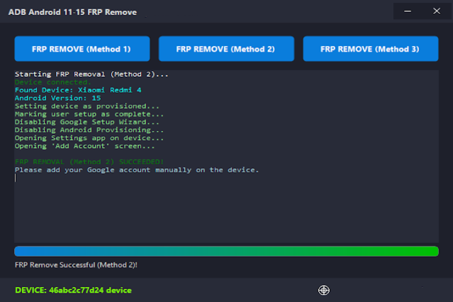Screen dimensions: 453x302
Task: Select the 'FRP Remove Successful (Method 2)!' status text
Action: click(x=76, y=265)
